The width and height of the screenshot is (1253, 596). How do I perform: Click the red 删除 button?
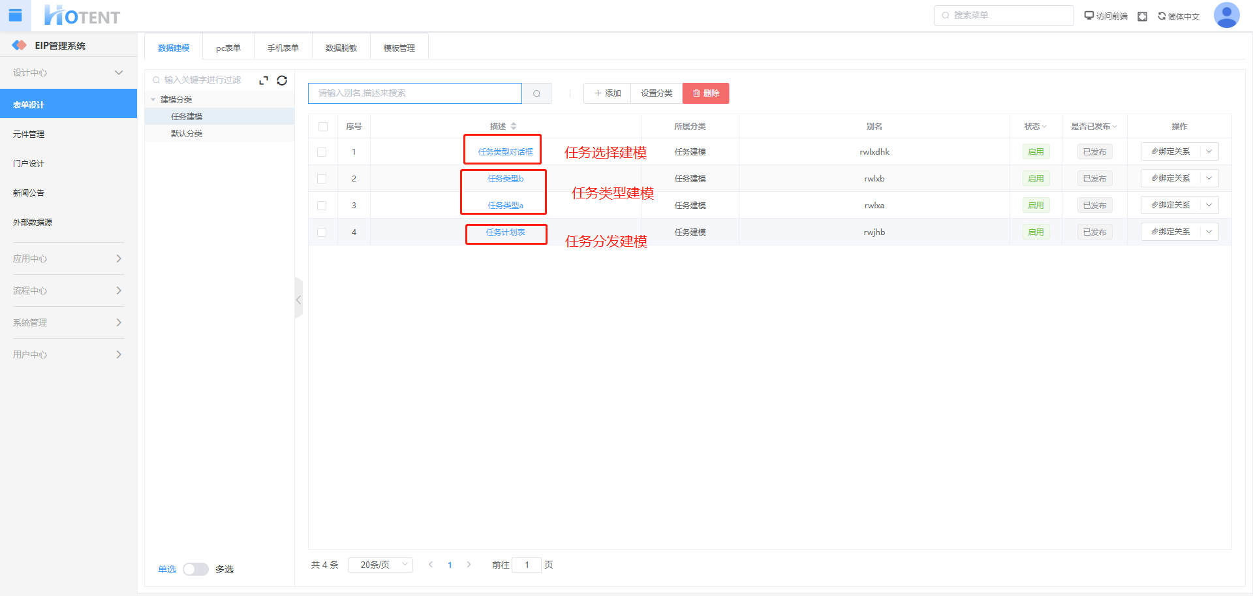coord(706,93)
